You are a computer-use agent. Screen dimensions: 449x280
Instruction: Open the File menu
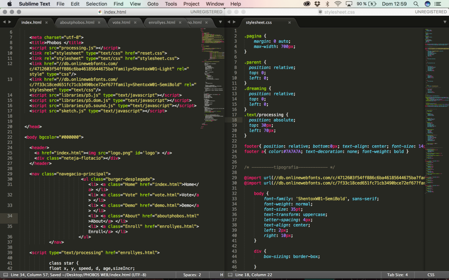pyautogui.click(x=61, y=3)
